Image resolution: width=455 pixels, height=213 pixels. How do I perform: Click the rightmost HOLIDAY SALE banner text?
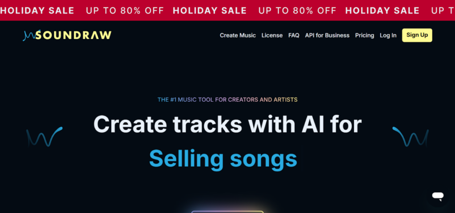(382, 11)
